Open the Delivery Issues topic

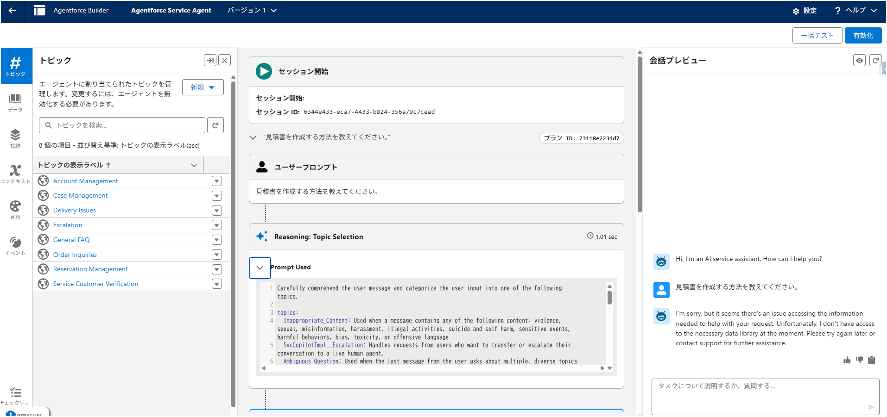(x=74, y=210)
